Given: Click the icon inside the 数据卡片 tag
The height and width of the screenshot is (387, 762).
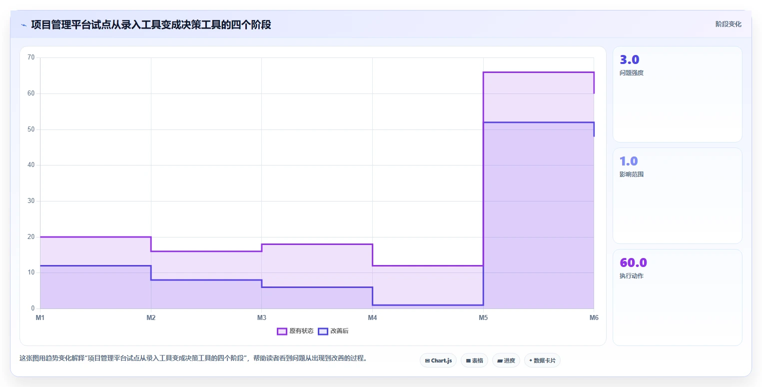Looking at the screenshot, I should point(531,360).
